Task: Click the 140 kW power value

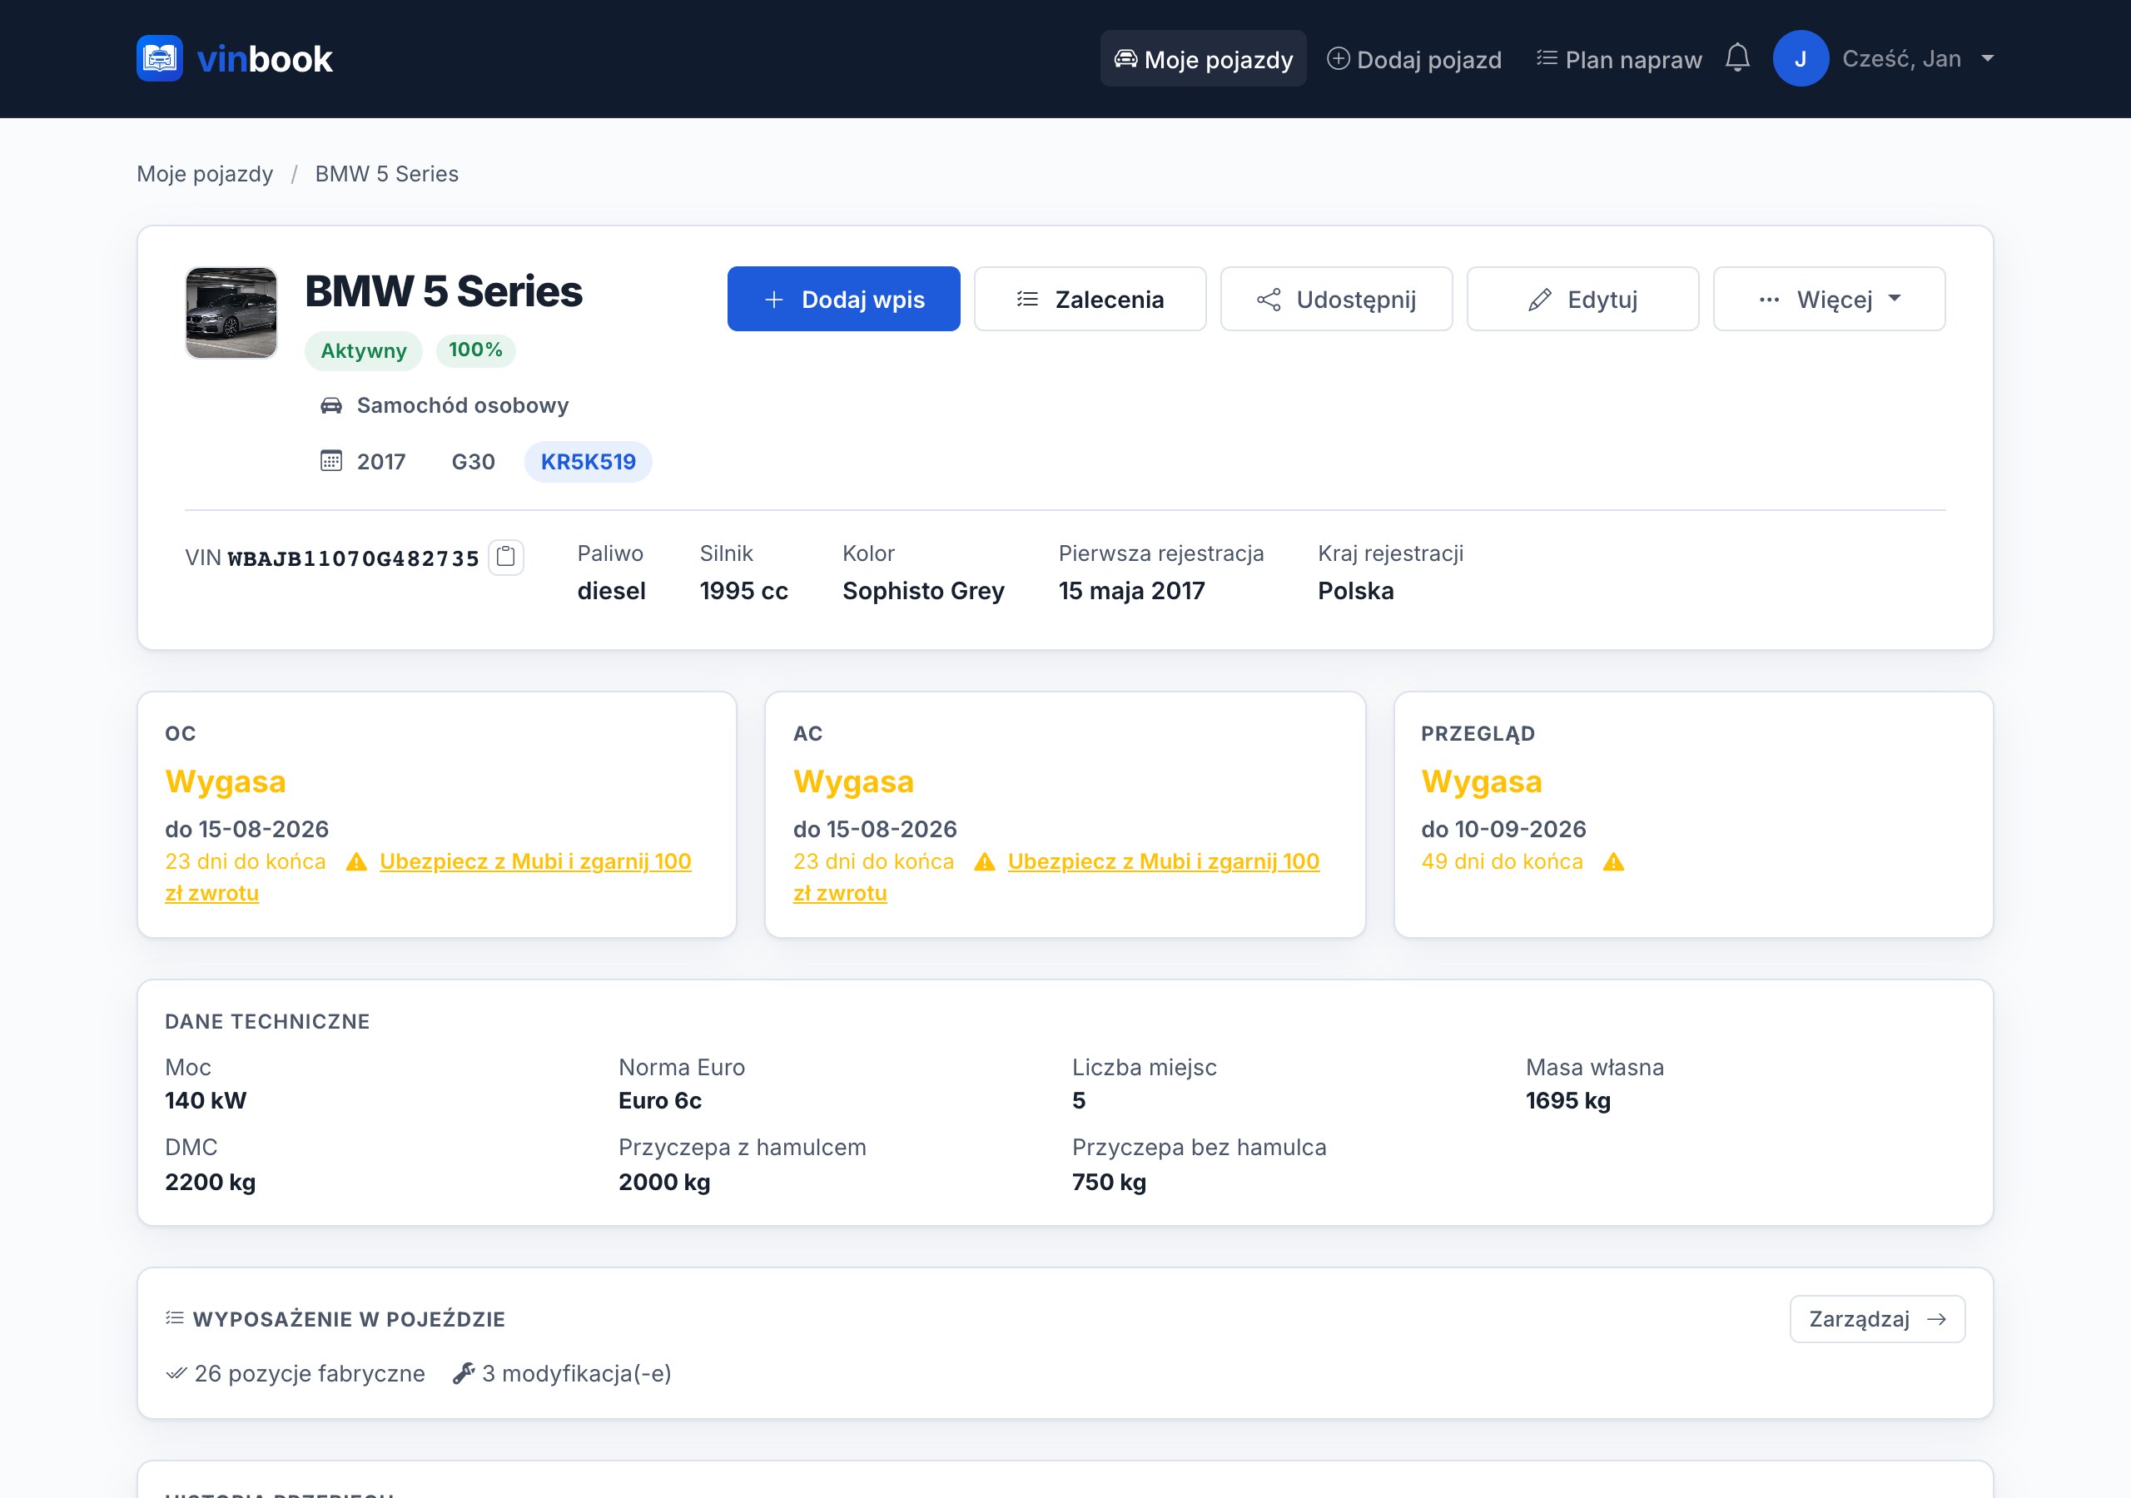Action: point(205,1101)
